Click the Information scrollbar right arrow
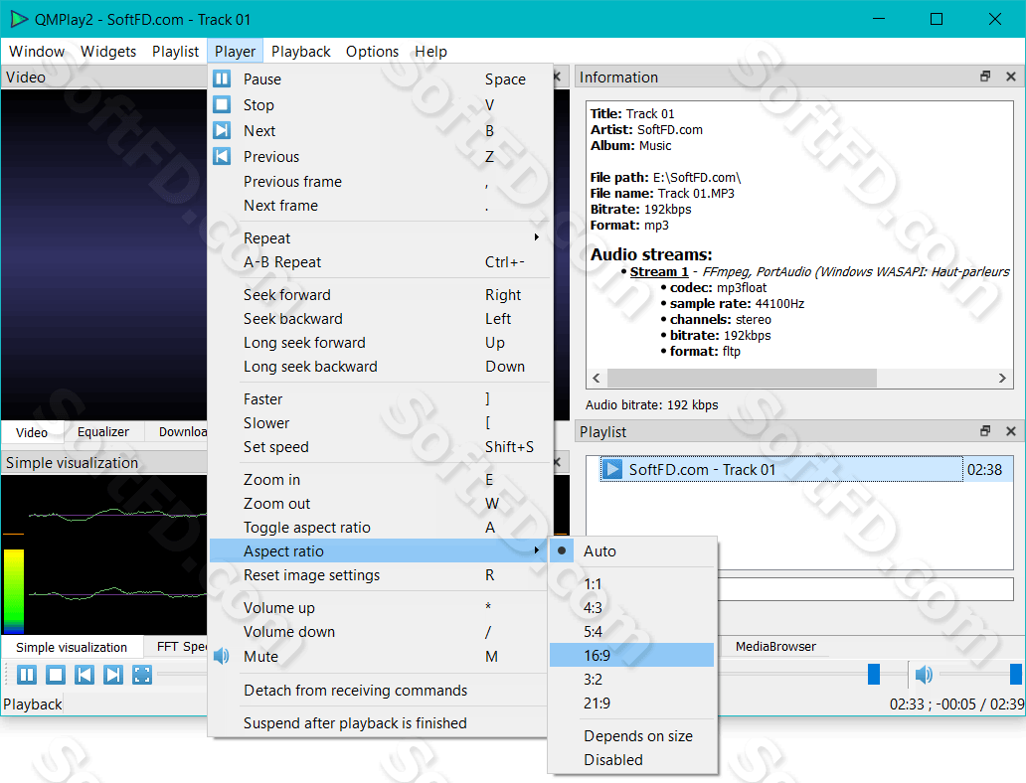Screen dimensions: 1026x783 (x=1002, y=379)
